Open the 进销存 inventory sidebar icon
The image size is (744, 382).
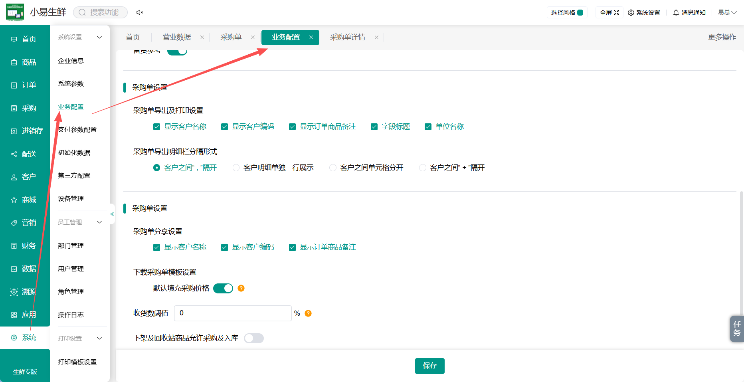click(x=14, y=131)
